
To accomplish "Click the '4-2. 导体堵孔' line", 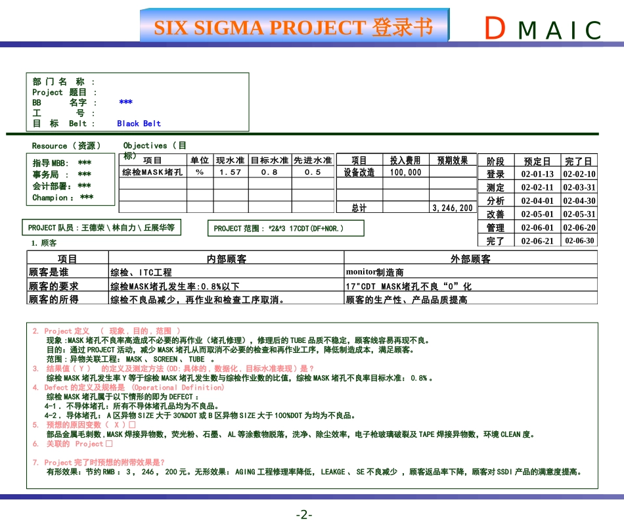I will [200, 415].
